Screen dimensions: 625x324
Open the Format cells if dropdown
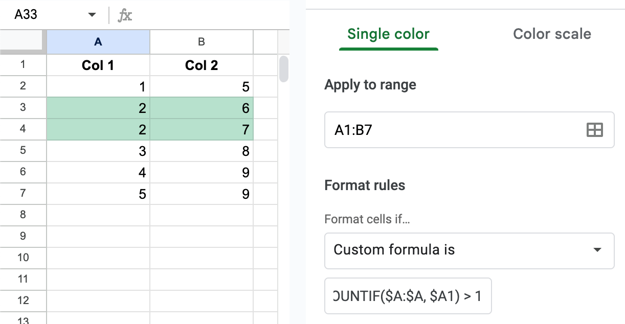[469, 250]
